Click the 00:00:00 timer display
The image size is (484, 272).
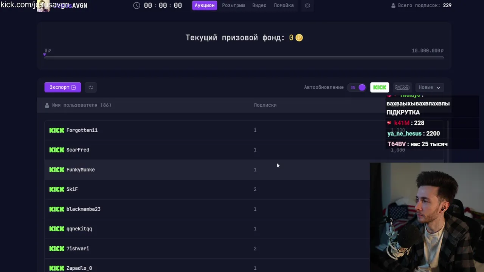163,6
